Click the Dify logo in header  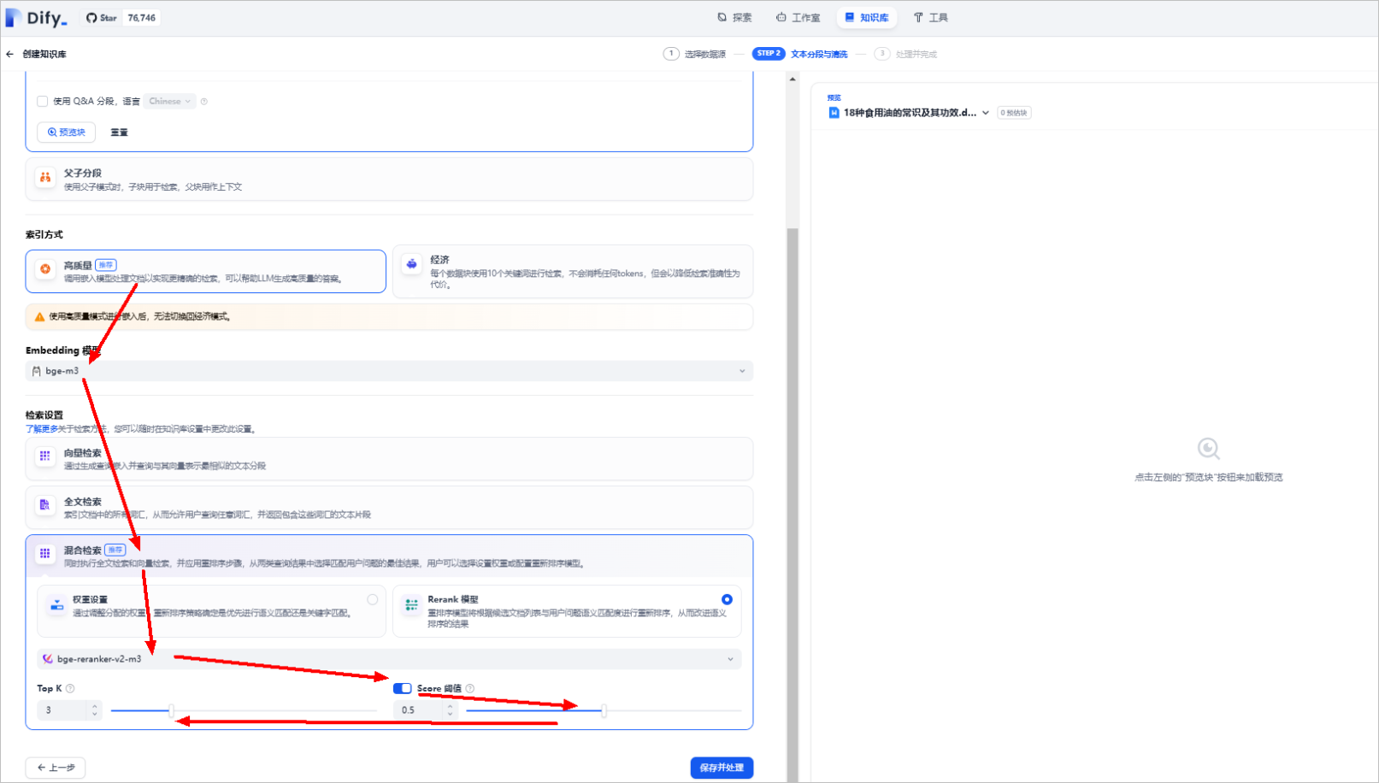click(36, 17)
